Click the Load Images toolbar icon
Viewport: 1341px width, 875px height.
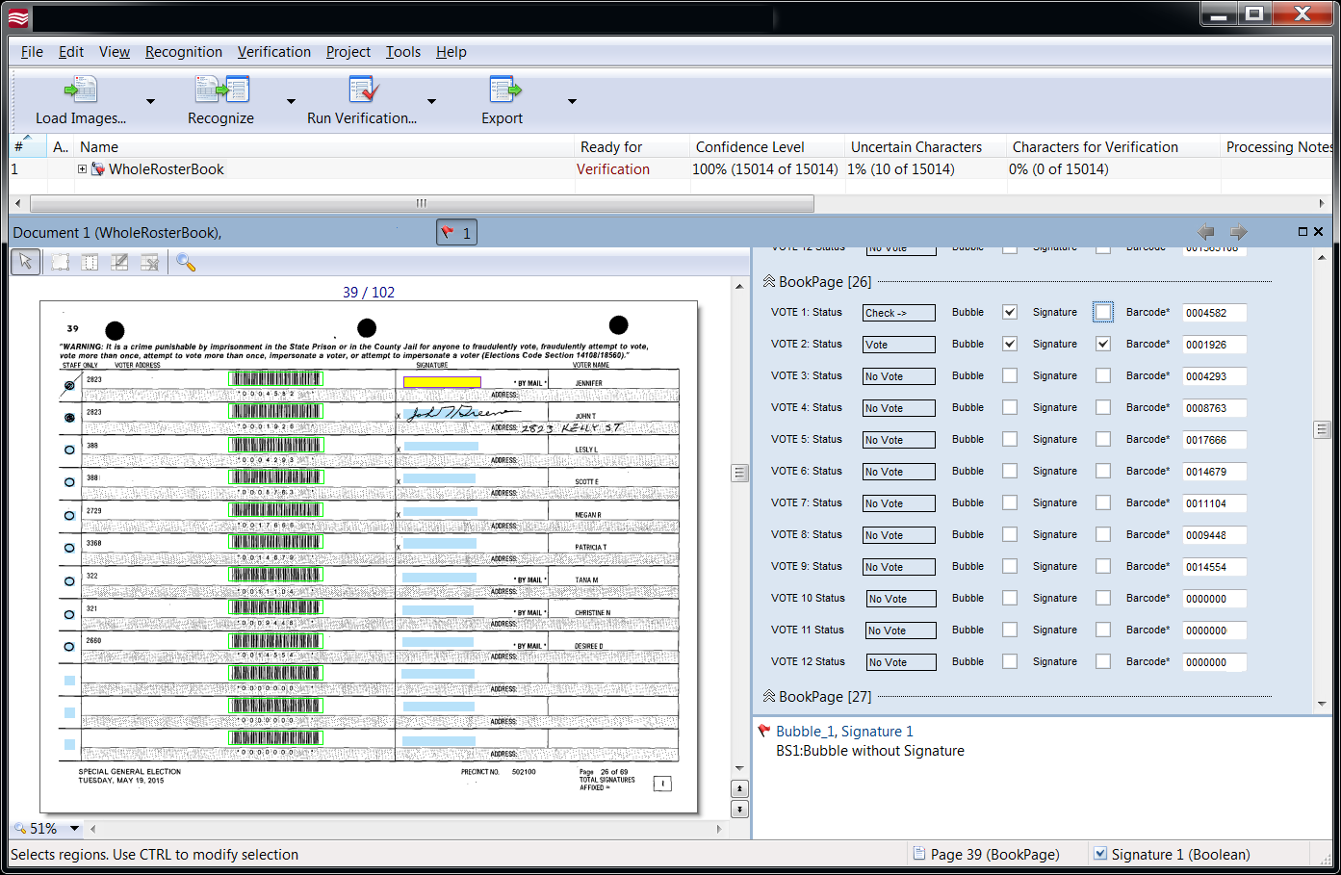pyautogui.click(x=81, y=90)
